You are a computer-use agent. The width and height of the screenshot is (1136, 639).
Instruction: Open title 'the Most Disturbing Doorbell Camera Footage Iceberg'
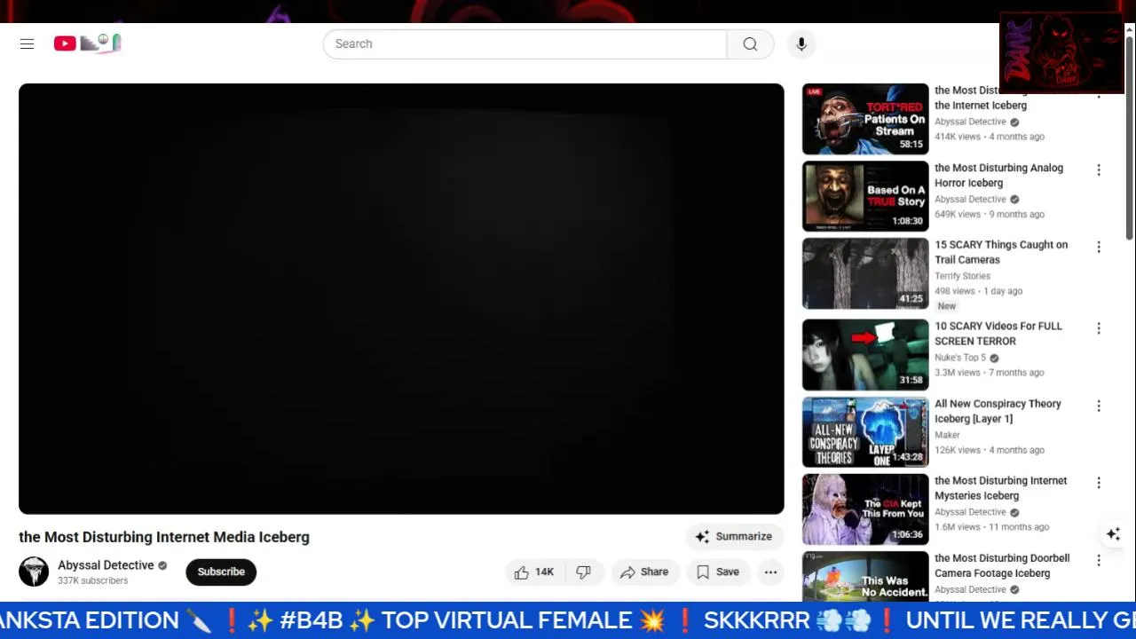click(1002, 565)
